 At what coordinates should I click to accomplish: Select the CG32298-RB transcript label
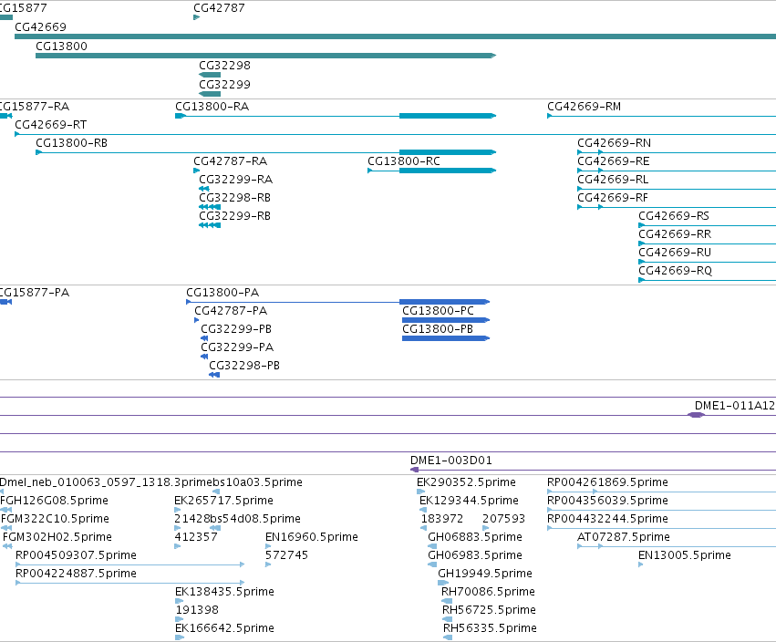point(234,198)
